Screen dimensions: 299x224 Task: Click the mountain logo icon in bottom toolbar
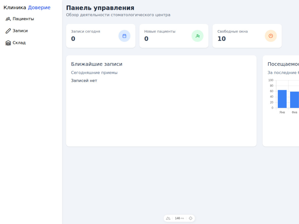click(168, 218)
